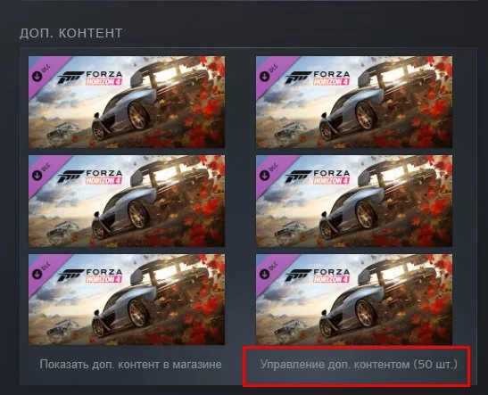Open the bottom-left Forza Horizon 4 DLC
This screenshot has width=488, height=395.
pos(127,300)
